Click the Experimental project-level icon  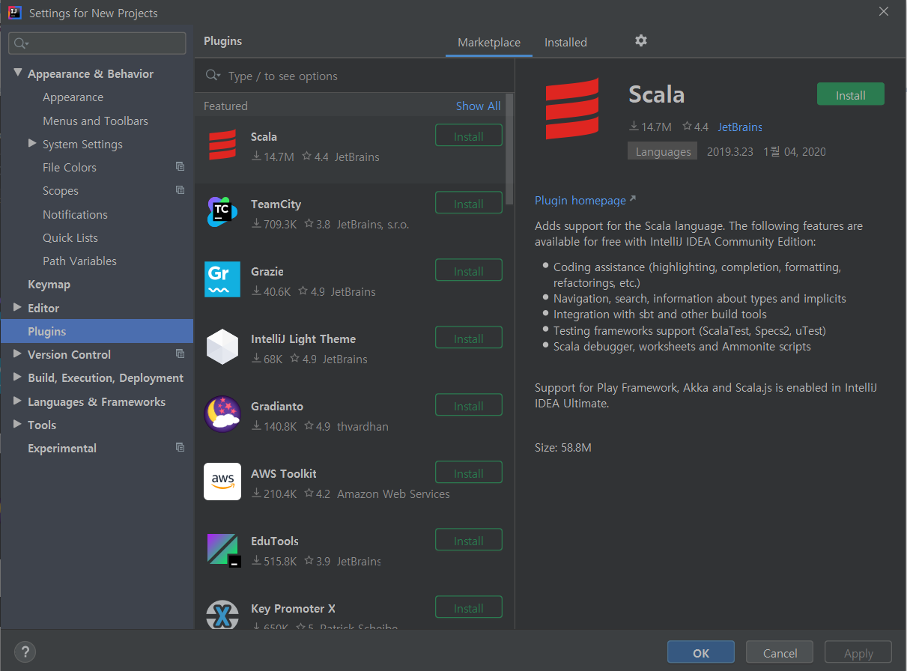pyautogui.click(x=180, y=447)
